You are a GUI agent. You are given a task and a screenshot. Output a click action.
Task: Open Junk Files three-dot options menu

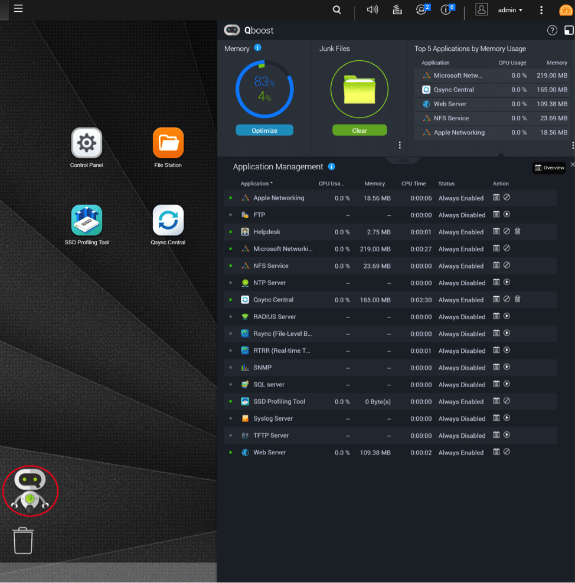click(400, 145)
